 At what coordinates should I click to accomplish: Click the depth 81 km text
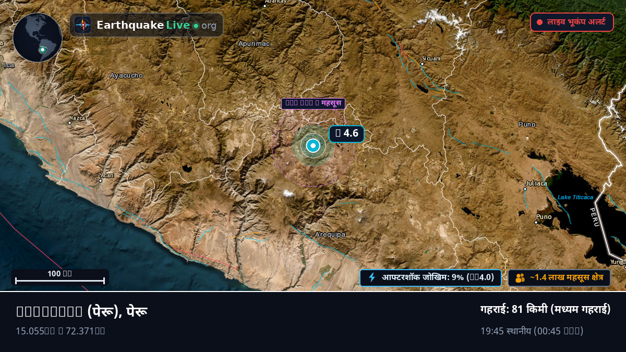pyautogui.click(x=545, y=309)
